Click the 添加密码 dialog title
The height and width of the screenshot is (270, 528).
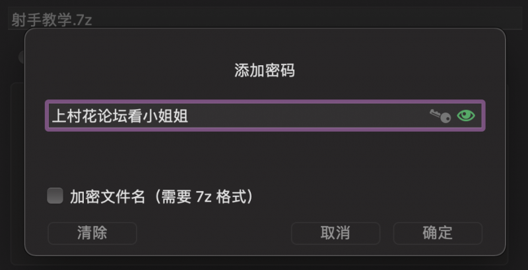[265, 70]
